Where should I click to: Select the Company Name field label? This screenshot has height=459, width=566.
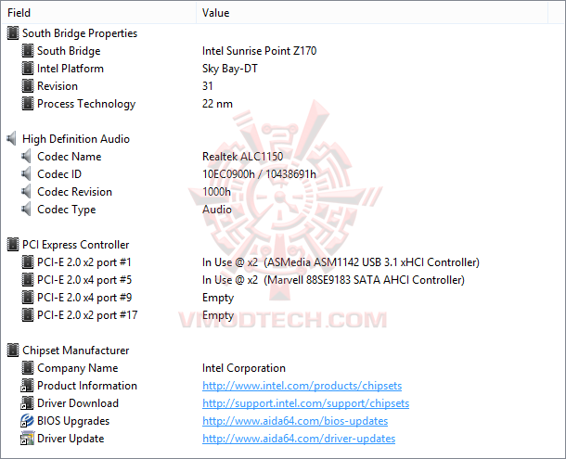[78, 368]
